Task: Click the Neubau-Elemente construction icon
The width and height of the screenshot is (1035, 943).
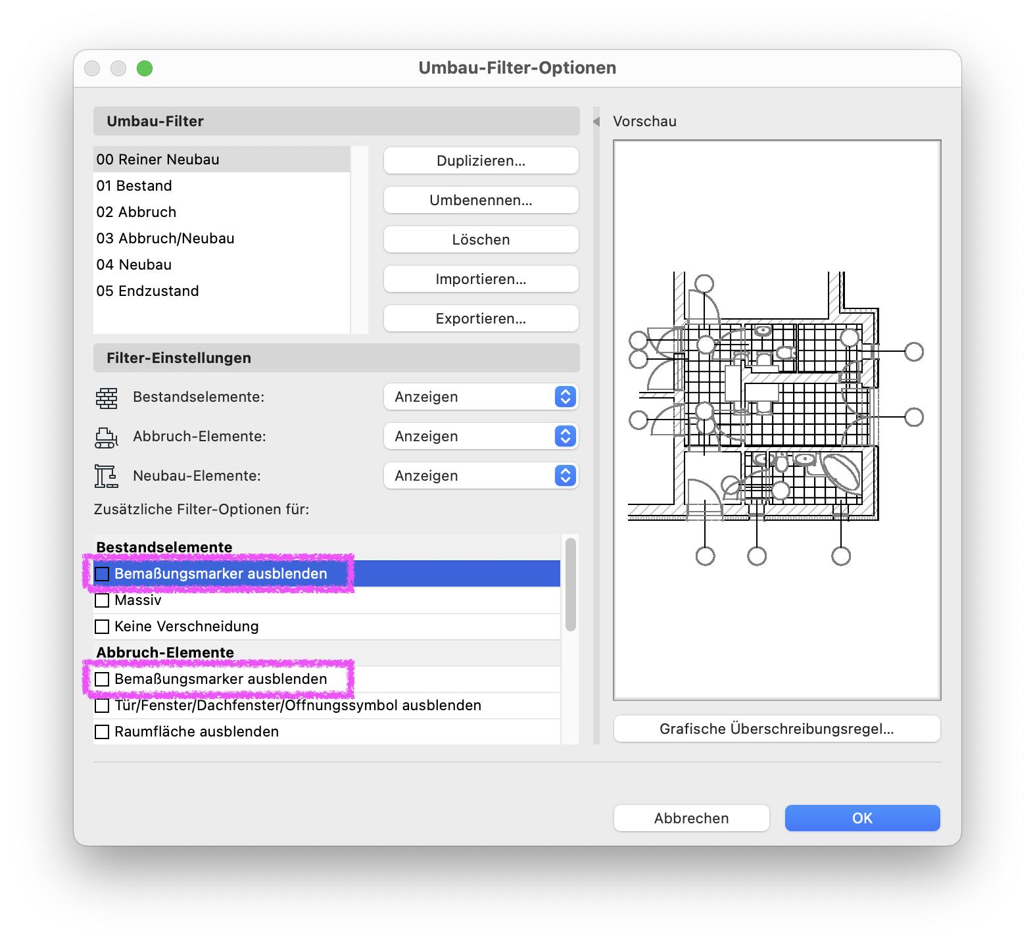Action: point(107,476)
